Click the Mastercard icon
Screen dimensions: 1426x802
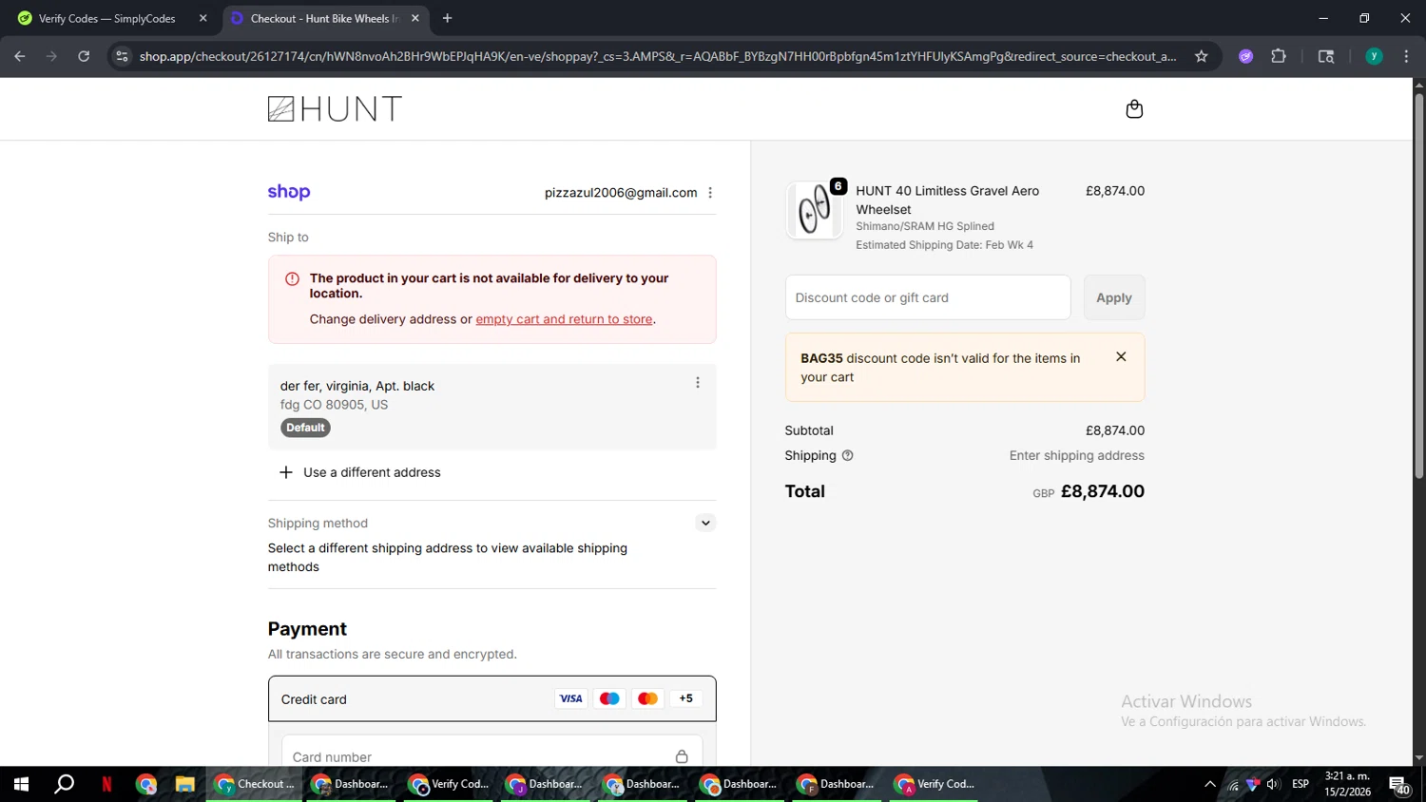pos(647,698)
